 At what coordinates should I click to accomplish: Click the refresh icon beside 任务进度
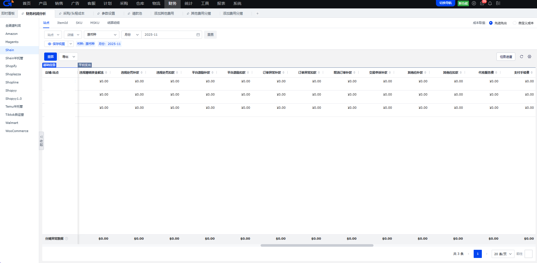[x=522, y=57]
